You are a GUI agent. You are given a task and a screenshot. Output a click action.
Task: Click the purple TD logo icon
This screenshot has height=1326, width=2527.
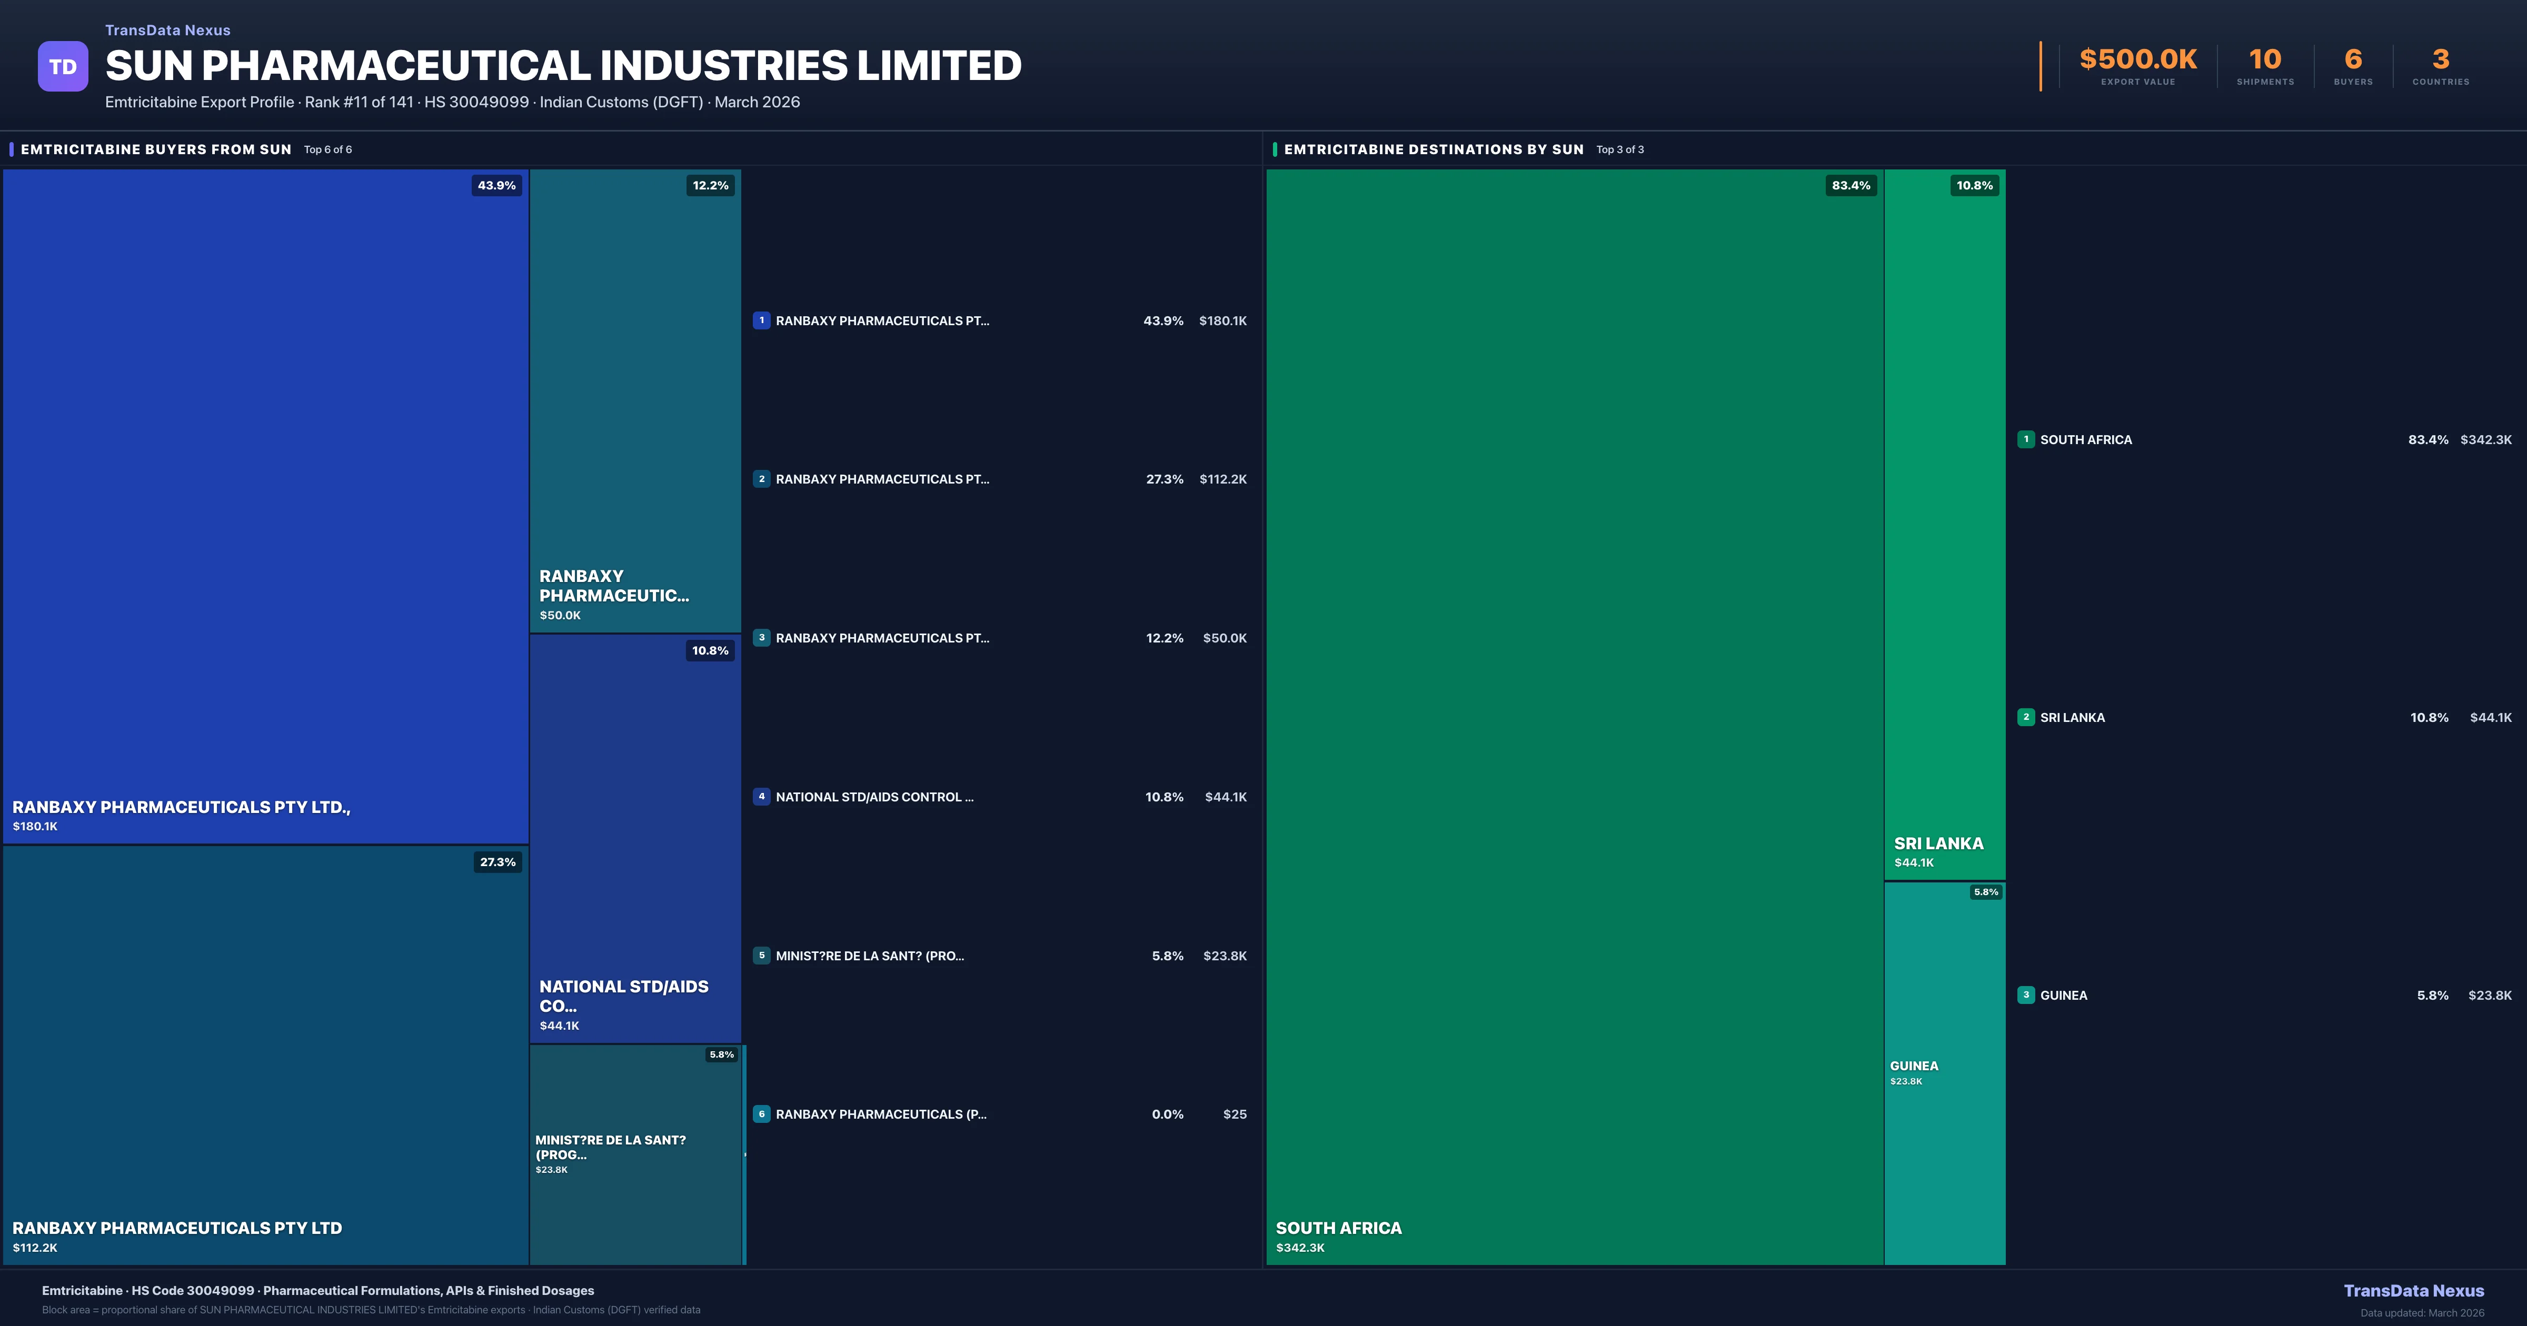coord(63,67)
